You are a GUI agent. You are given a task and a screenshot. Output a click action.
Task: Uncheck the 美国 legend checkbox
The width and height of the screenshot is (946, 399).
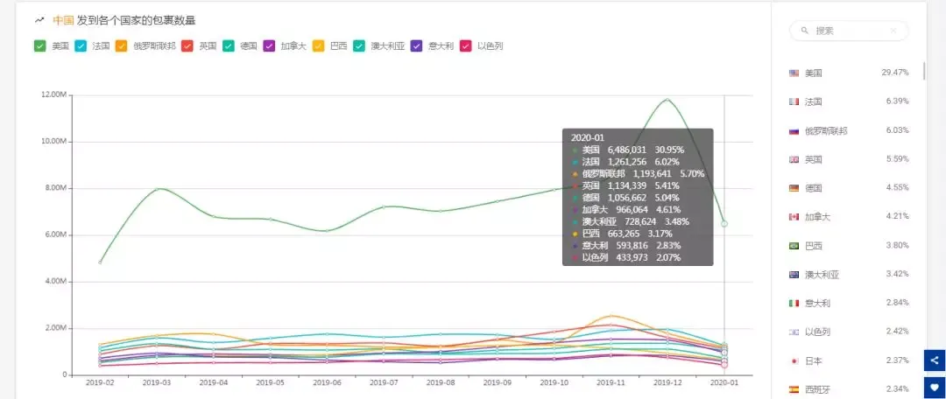point(39,45)
